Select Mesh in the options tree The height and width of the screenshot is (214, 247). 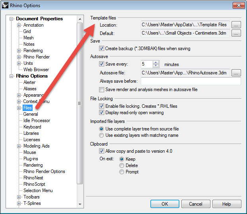[29, 38]
